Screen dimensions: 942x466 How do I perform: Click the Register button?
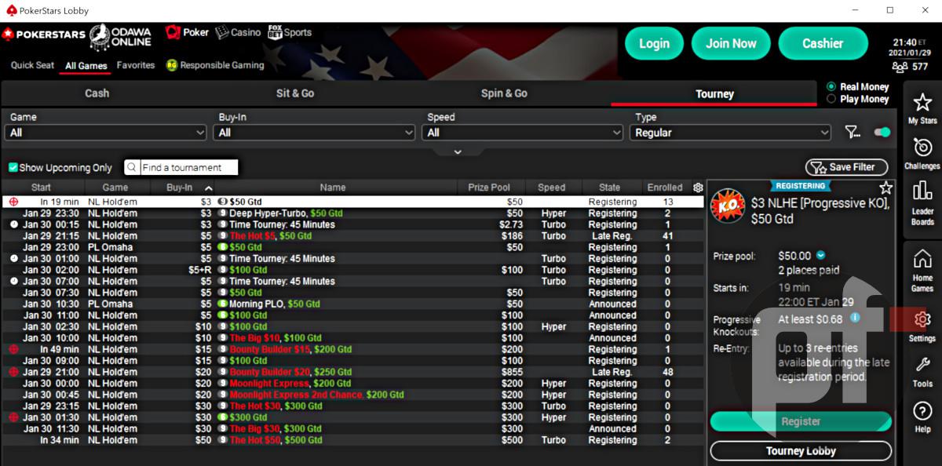pos(801,421)
